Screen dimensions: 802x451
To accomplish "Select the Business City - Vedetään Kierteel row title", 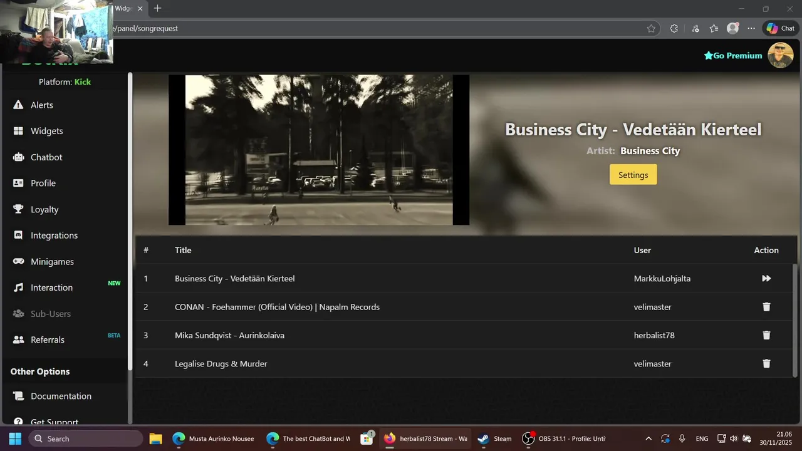I will click(235, 278).
